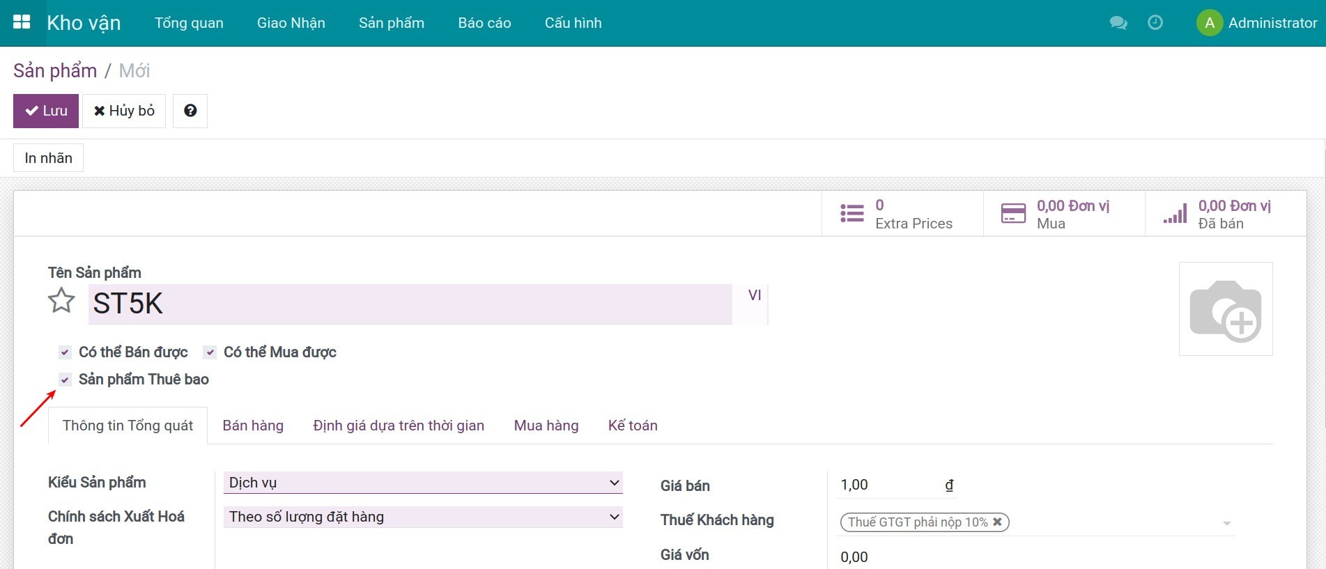Upload product image via camera icon
Image resolution: width=1326 pixels, height=569 pixels.
[x=1225, y=309]
